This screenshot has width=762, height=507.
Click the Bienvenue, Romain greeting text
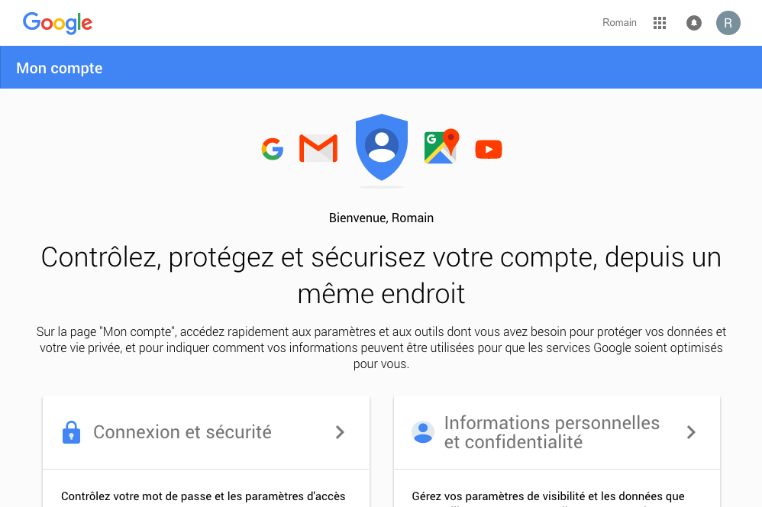click(381, 218)
